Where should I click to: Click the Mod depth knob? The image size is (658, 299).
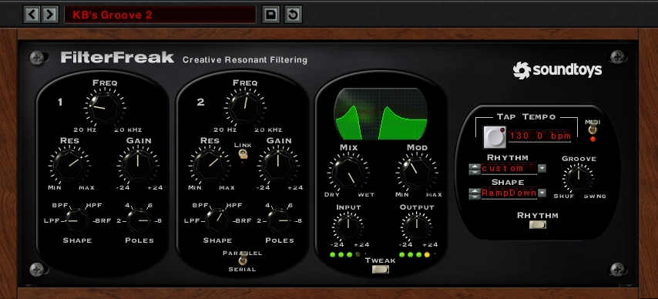[417, 172]
